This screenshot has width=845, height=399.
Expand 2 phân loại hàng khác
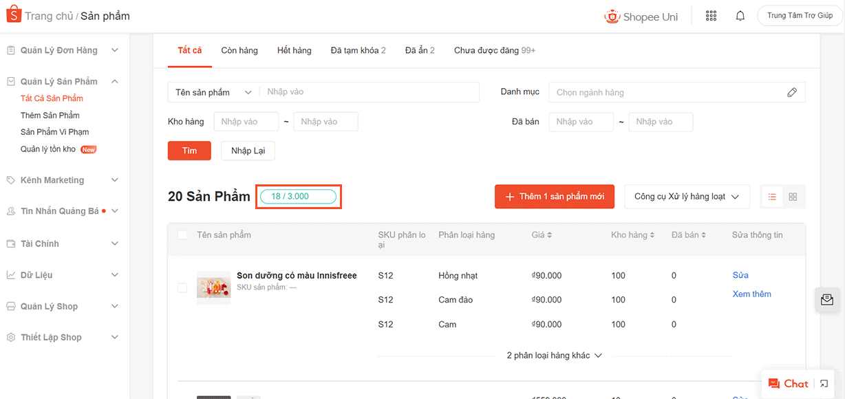[x=554, y=356]
